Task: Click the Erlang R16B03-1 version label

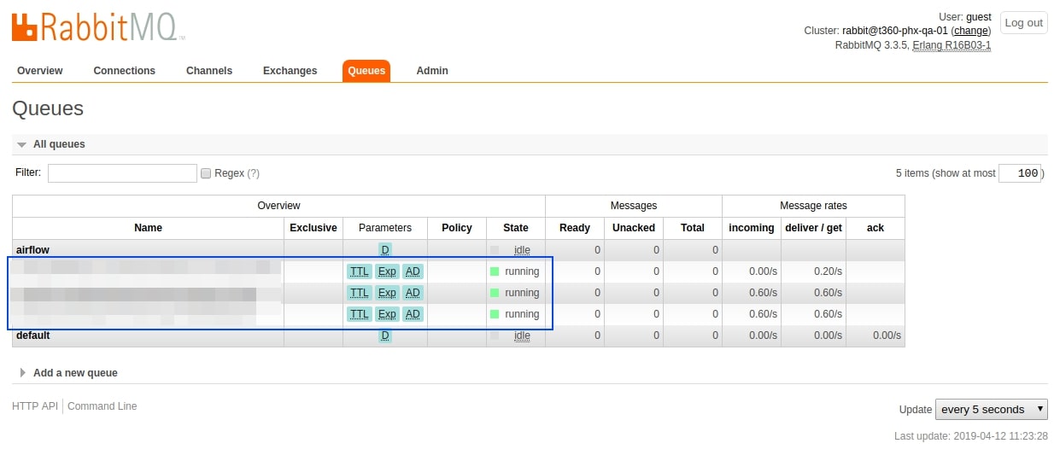Action: (x=952, y=45)
